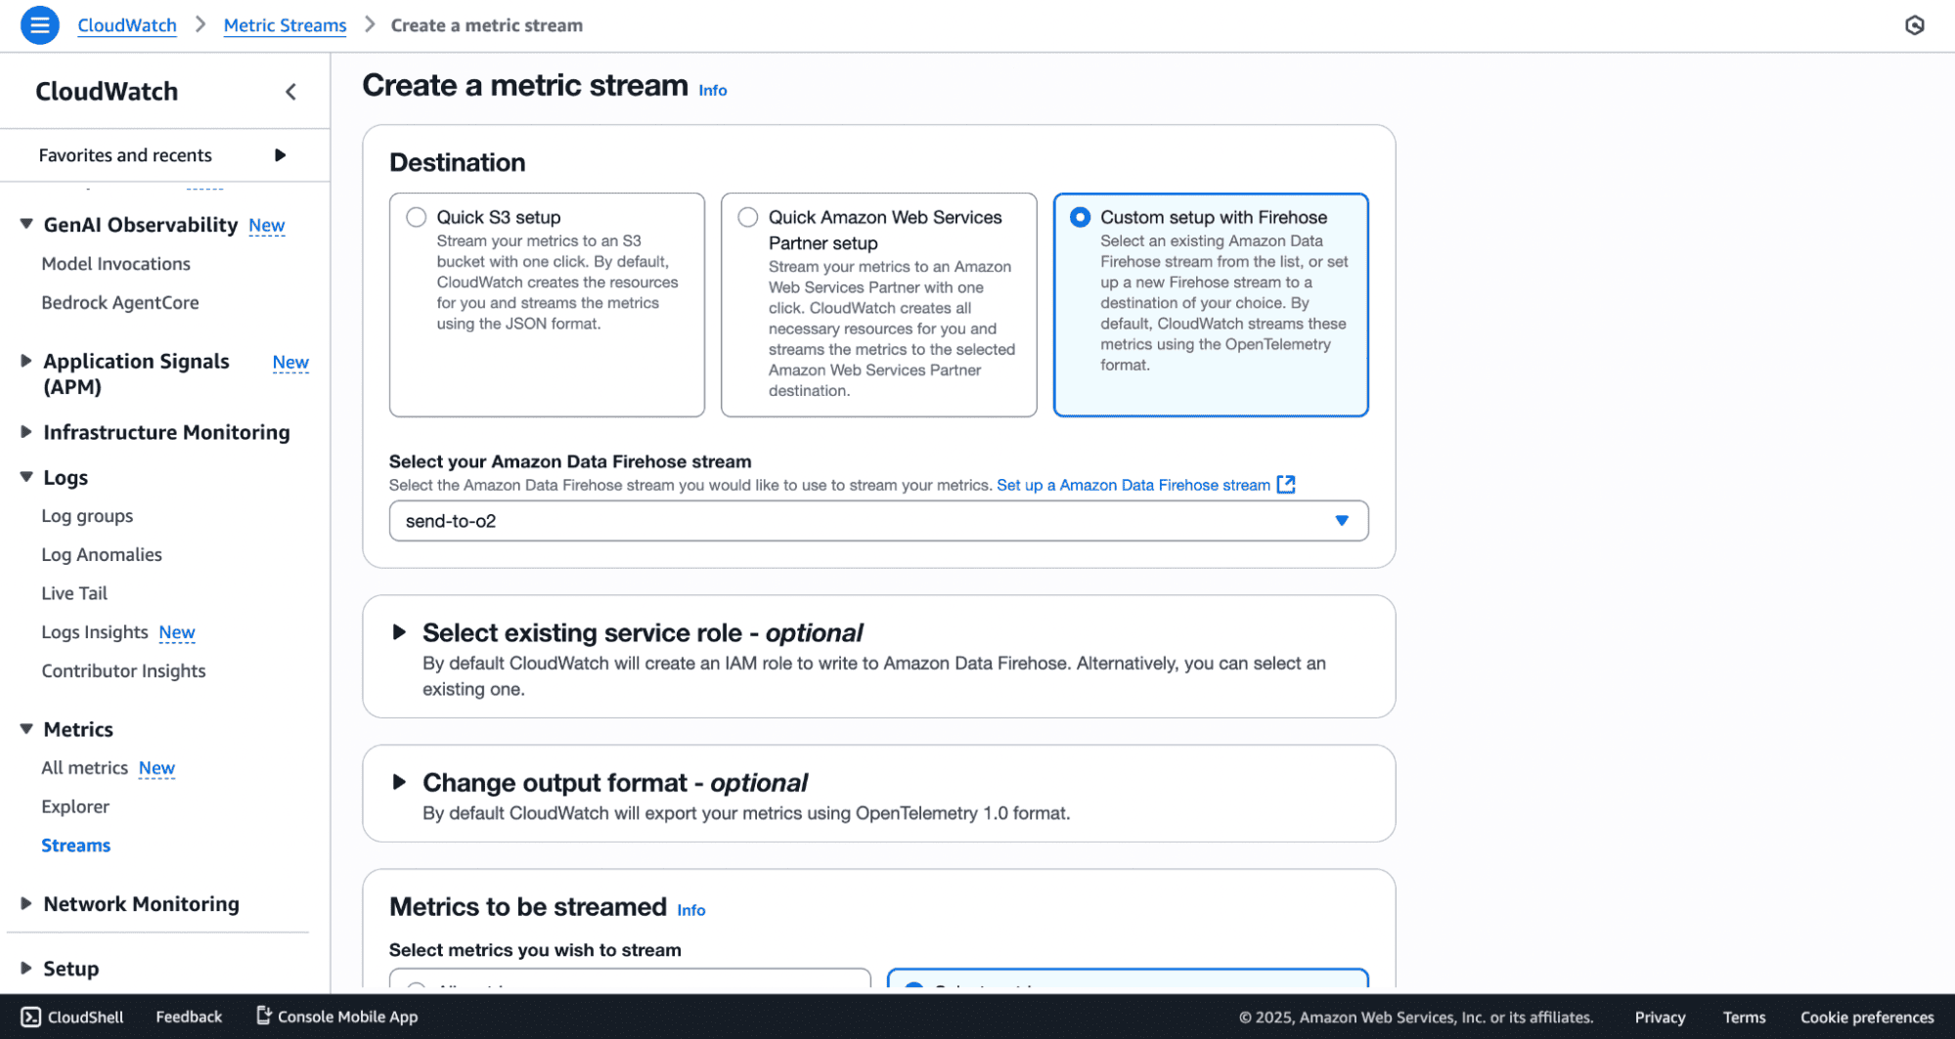Open the Set up a Amazon Data Firehose stream link
This screenshot has width=1955, height=1039.
(1133, 484)
